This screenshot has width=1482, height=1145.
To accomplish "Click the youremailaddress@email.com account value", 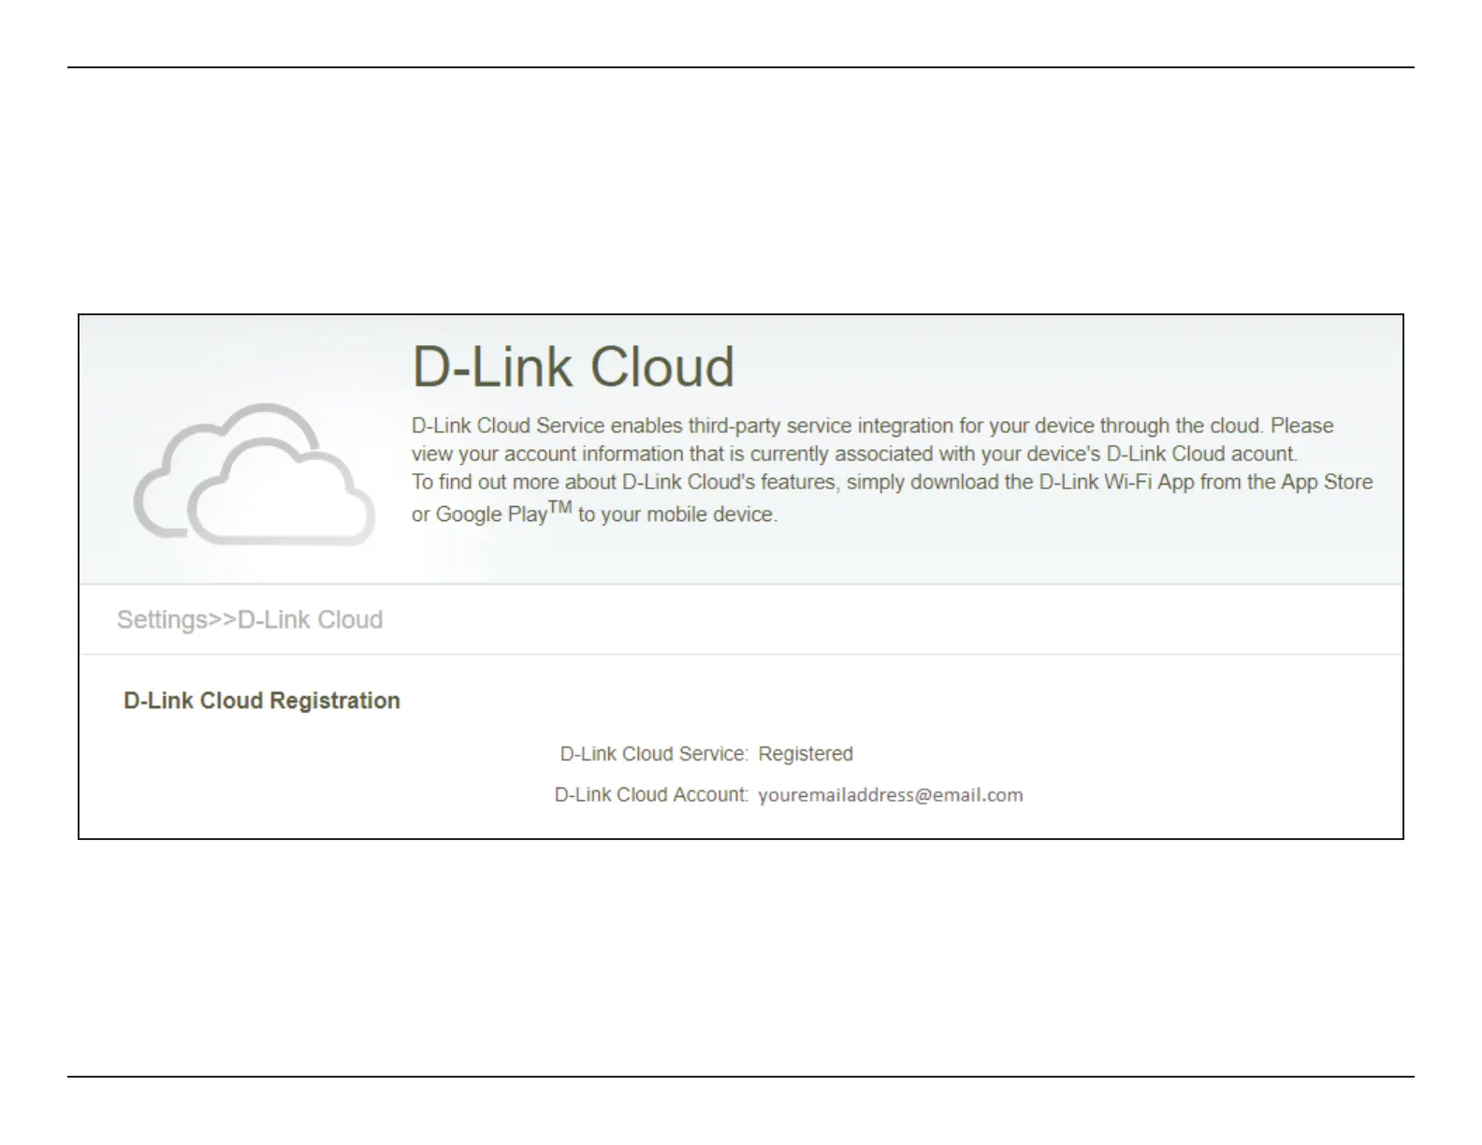I will (x=891, y=795).
